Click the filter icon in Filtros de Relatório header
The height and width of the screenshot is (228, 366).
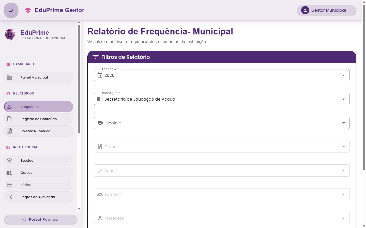[x=96, y=57]
